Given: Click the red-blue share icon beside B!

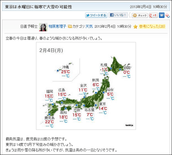Looking at the screenshot, I should (168, 16).
